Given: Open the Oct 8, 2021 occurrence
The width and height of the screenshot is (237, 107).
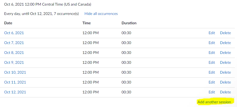Looking at the screenshot, I should pyautogui.click(x=14, y=53).
